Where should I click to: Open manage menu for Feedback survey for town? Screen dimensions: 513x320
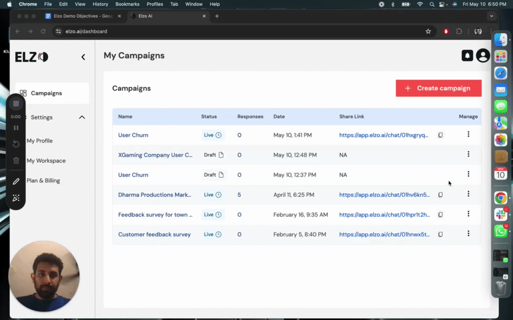tap(468, 214)
